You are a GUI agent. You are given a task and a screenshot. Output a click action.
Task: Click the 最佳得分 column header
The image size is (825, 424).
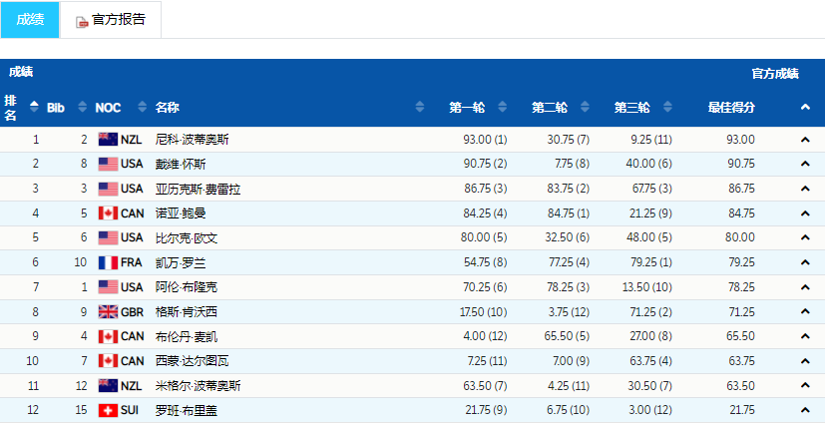point(731,108)
